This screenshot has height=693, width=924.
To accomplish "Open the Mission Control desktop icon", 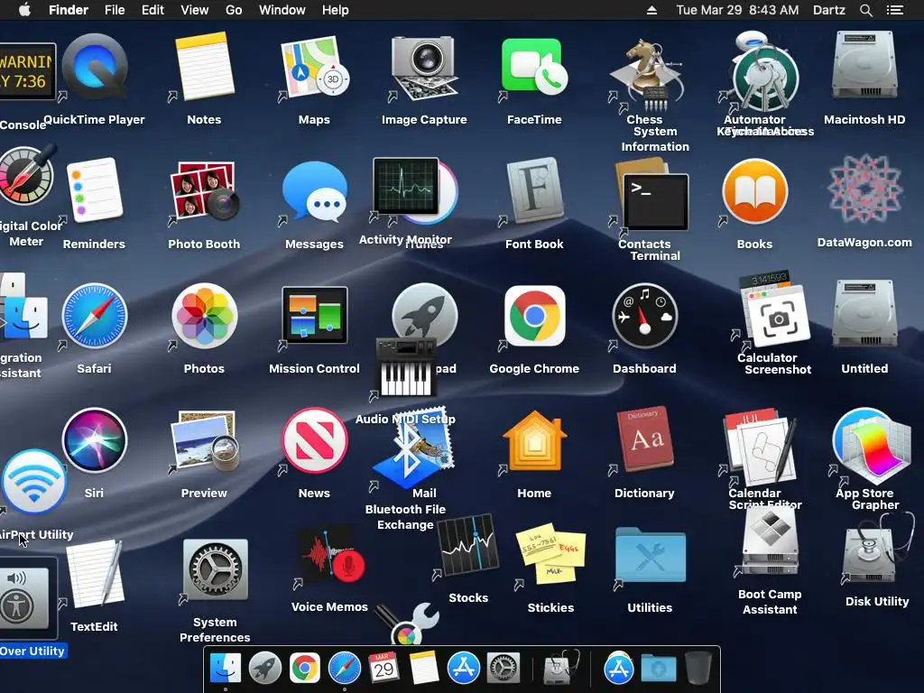I will pyautogui.click(x=314, y=315).
